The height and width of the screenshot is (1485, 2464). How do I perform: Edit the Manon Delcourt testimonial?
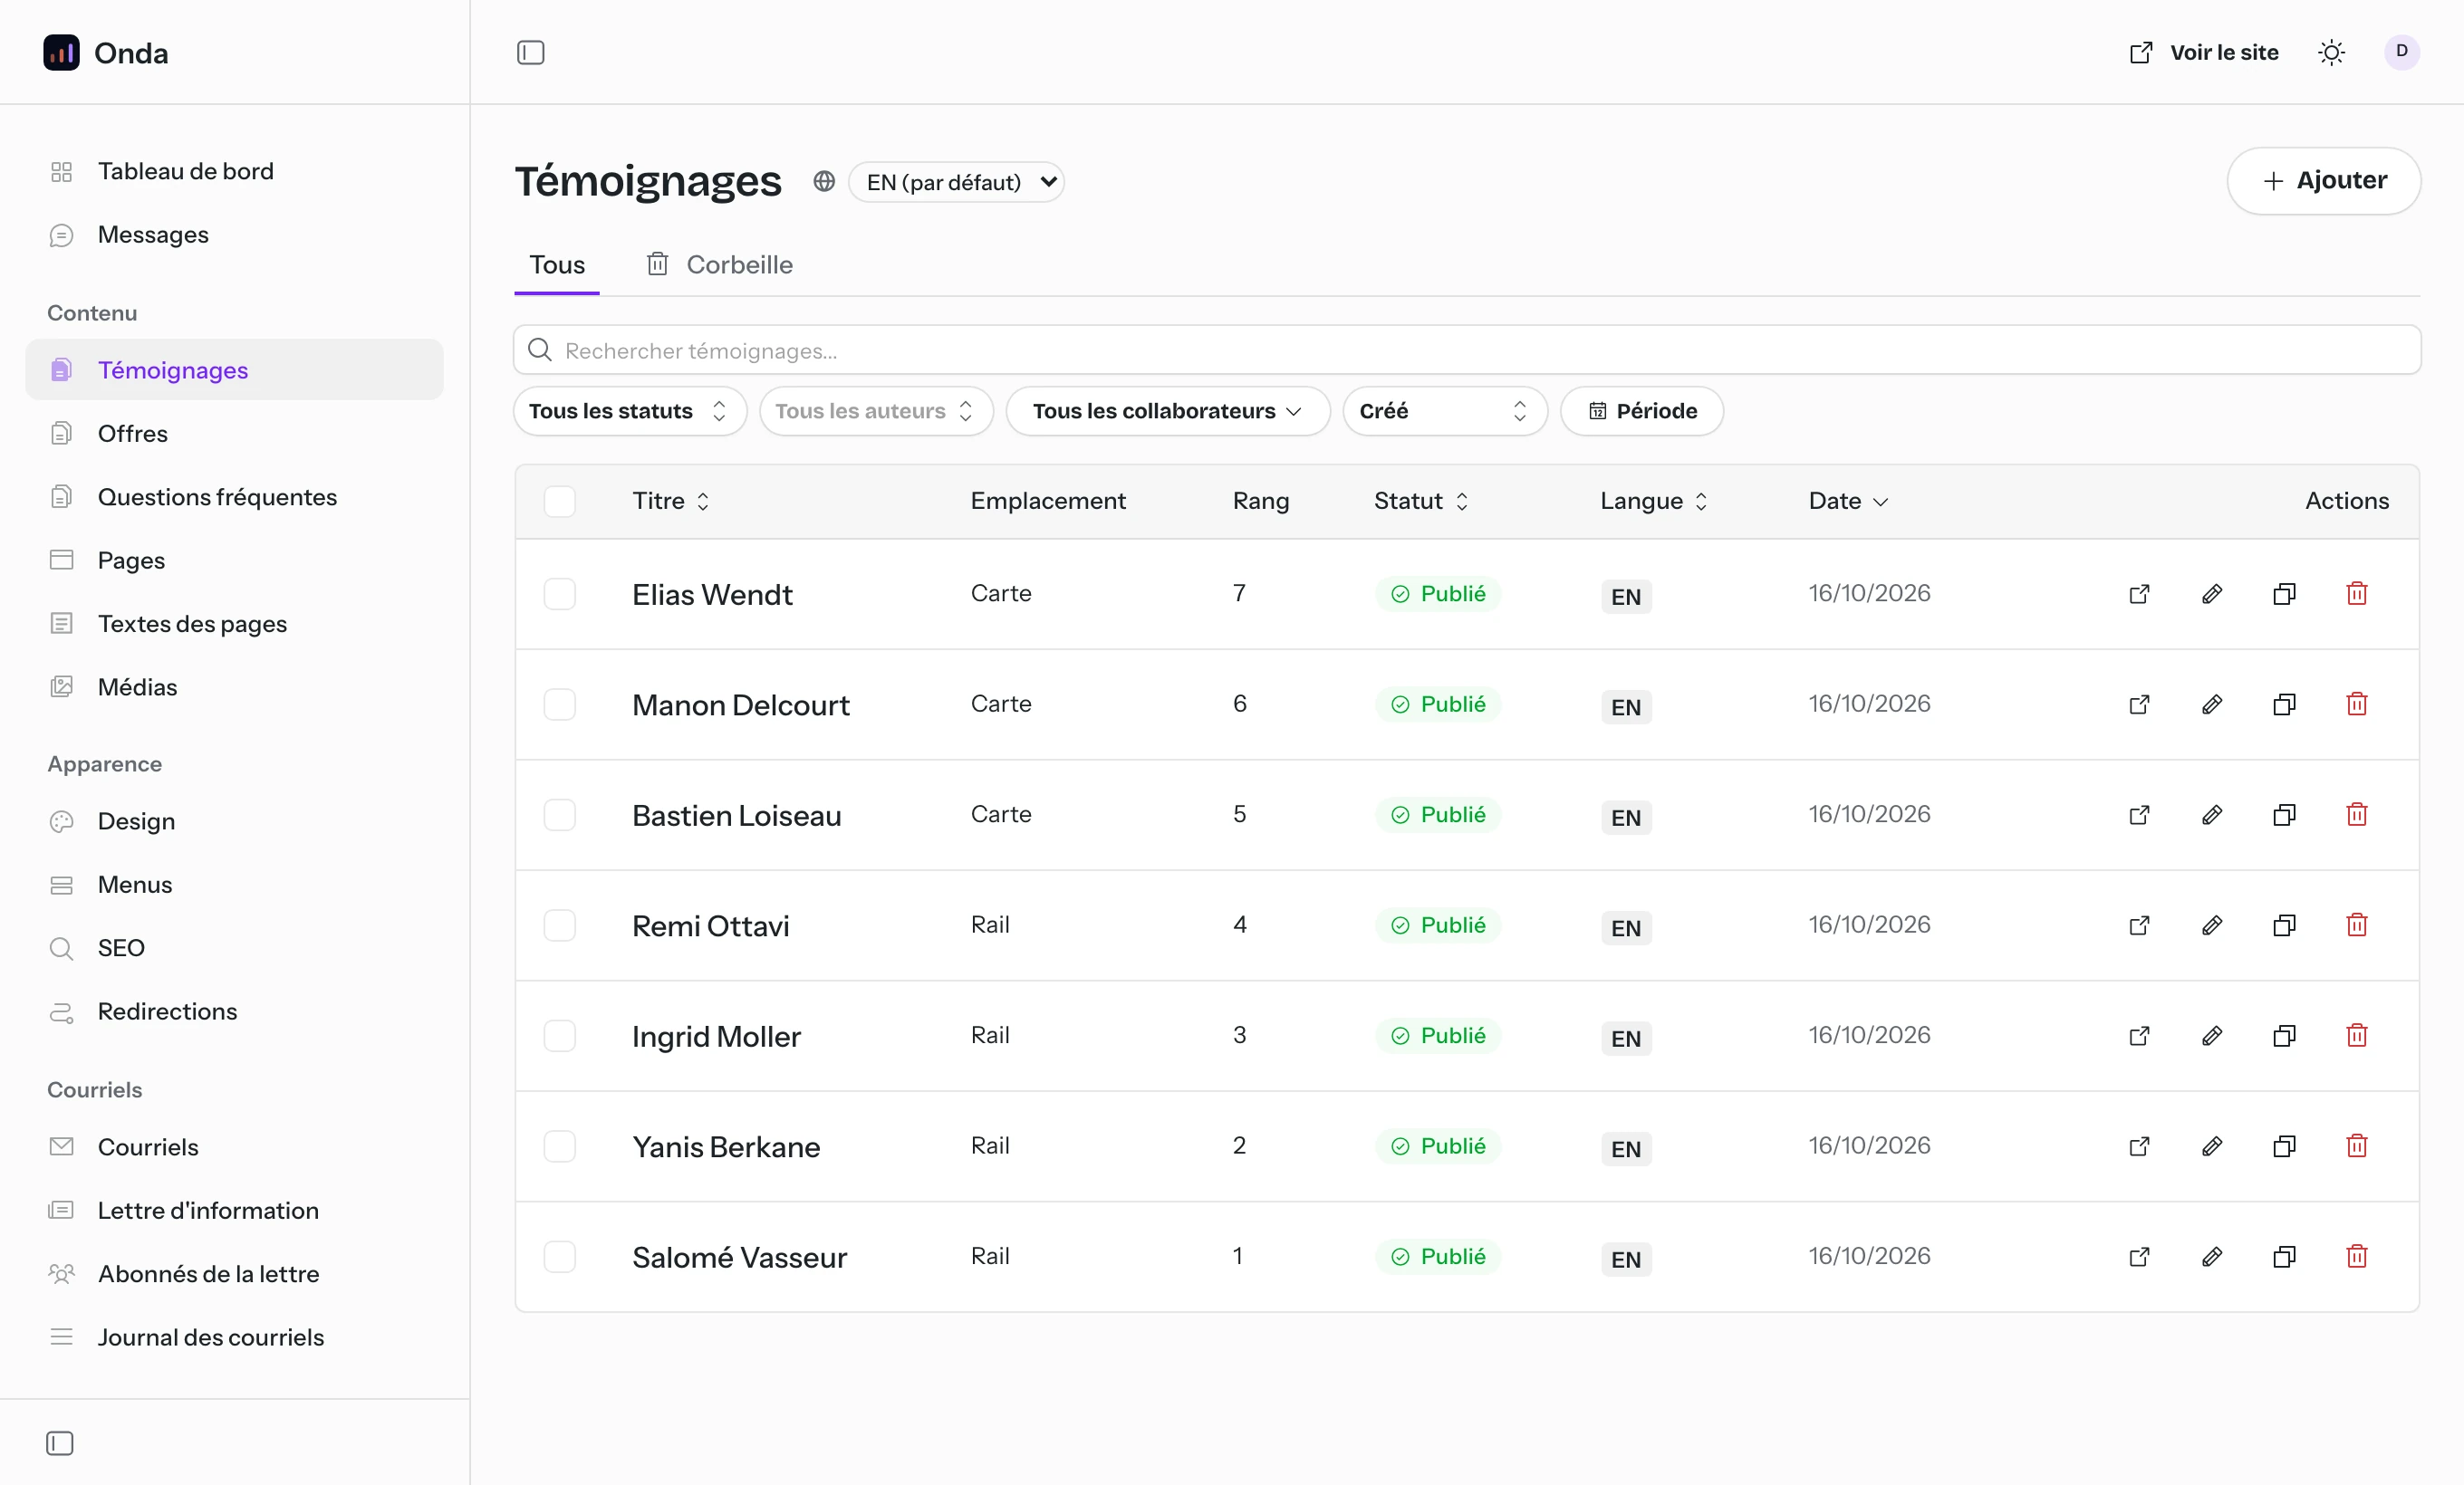(x=2212, y=704)
